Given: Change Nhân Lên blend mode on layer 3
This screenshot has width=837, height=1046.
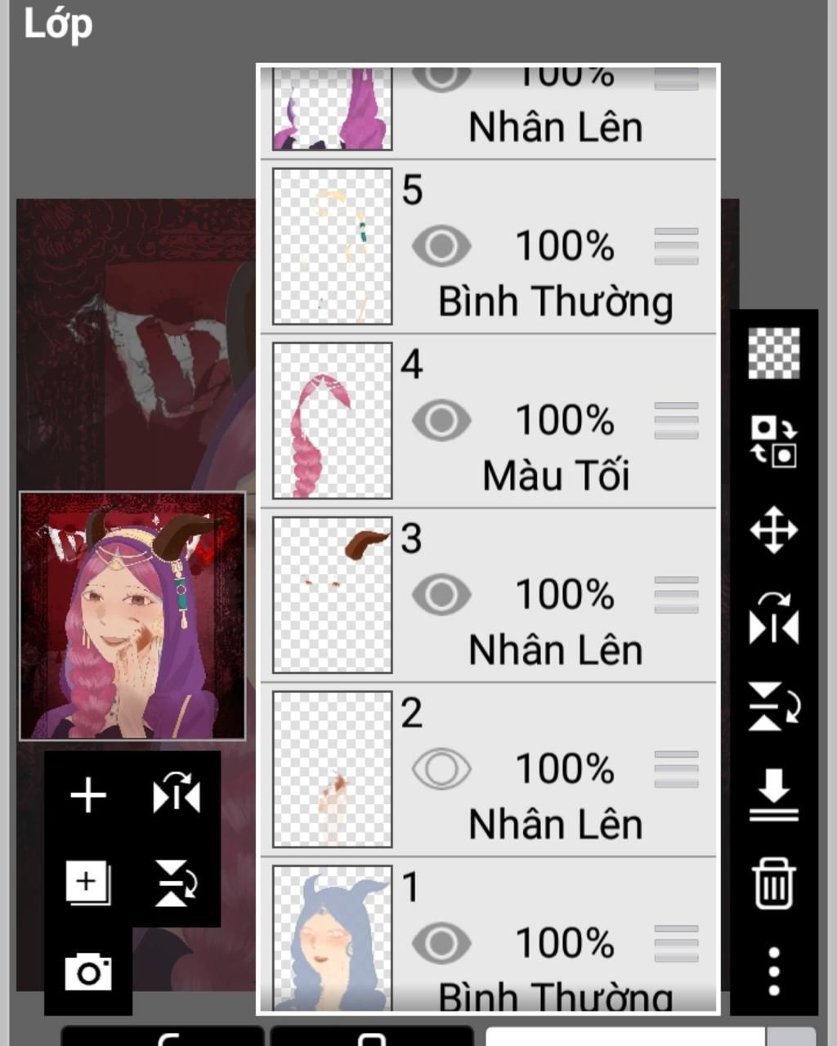Looking at the screenshot, I should [556, 650].
